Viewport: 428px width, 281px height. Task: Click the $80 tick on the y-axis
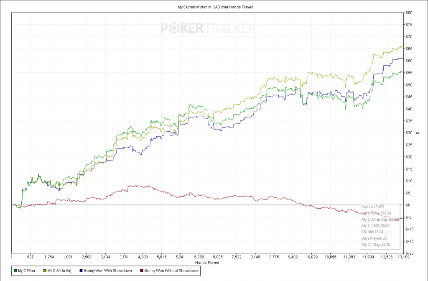[409, 13]
